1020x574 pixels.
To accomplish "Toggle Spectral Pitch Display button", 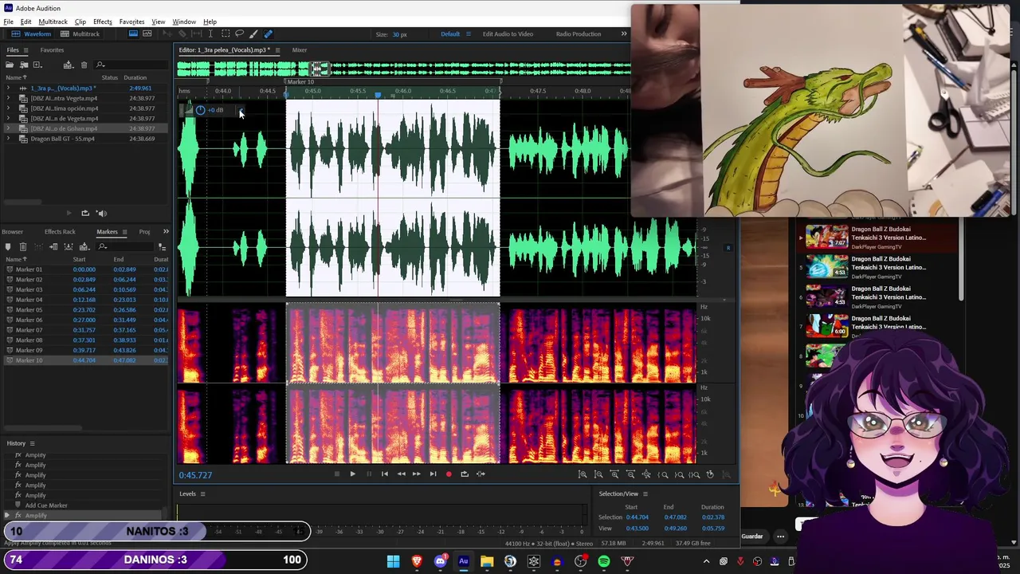I will coord(147,33).
